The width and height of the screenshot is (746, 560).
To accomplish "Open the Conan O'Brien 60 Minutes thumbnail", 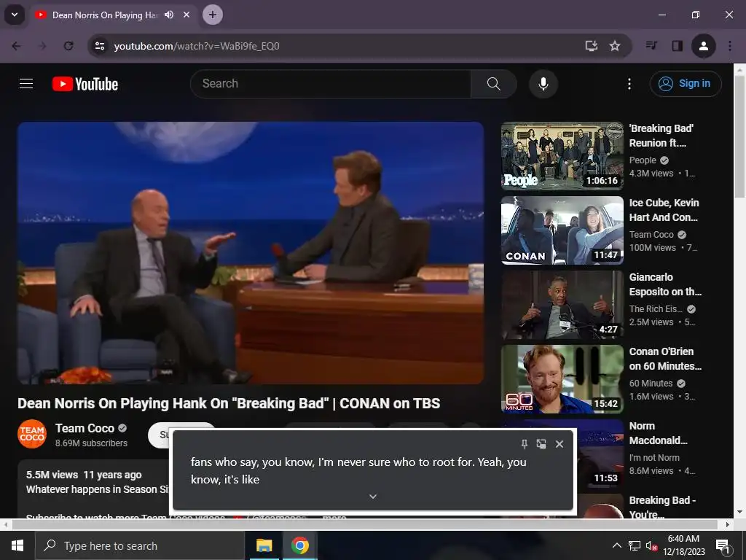I will pos(562,378).
